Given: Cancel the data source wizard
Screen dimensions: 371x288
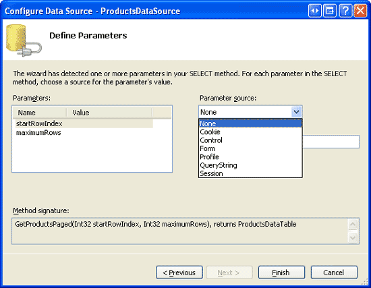Looking at the screenshot, I should [x=334, y=272].
